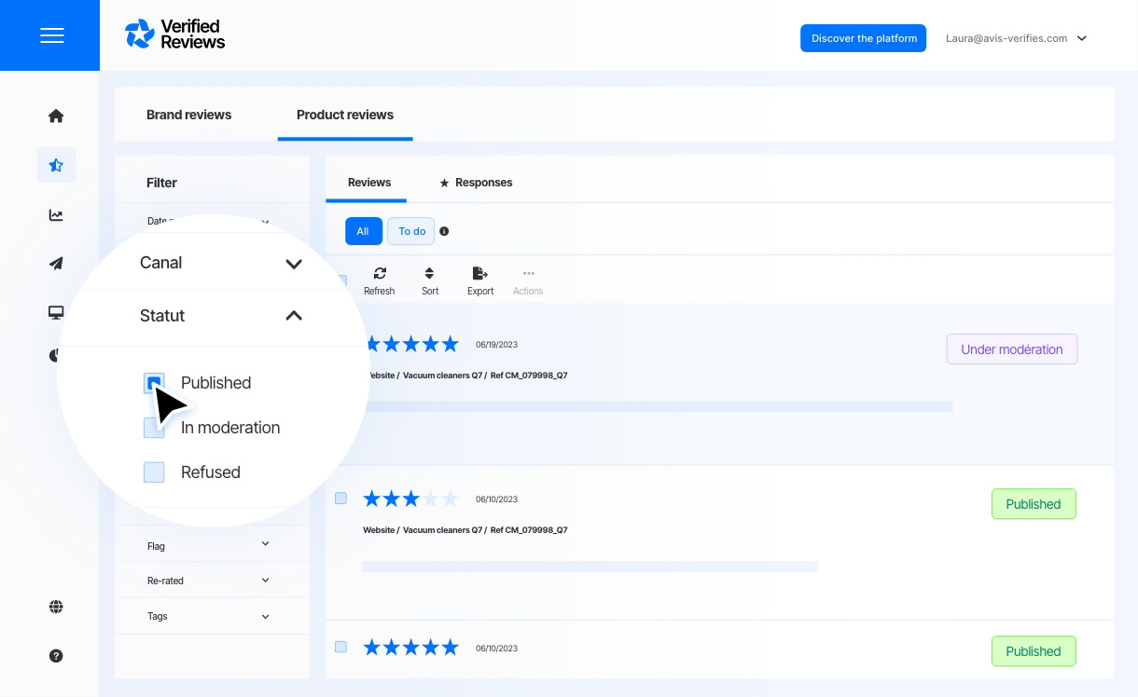Click the globe language icon
Viewport: 1138px width, 697px height.
pyautogui.click(x=56, y=608)
